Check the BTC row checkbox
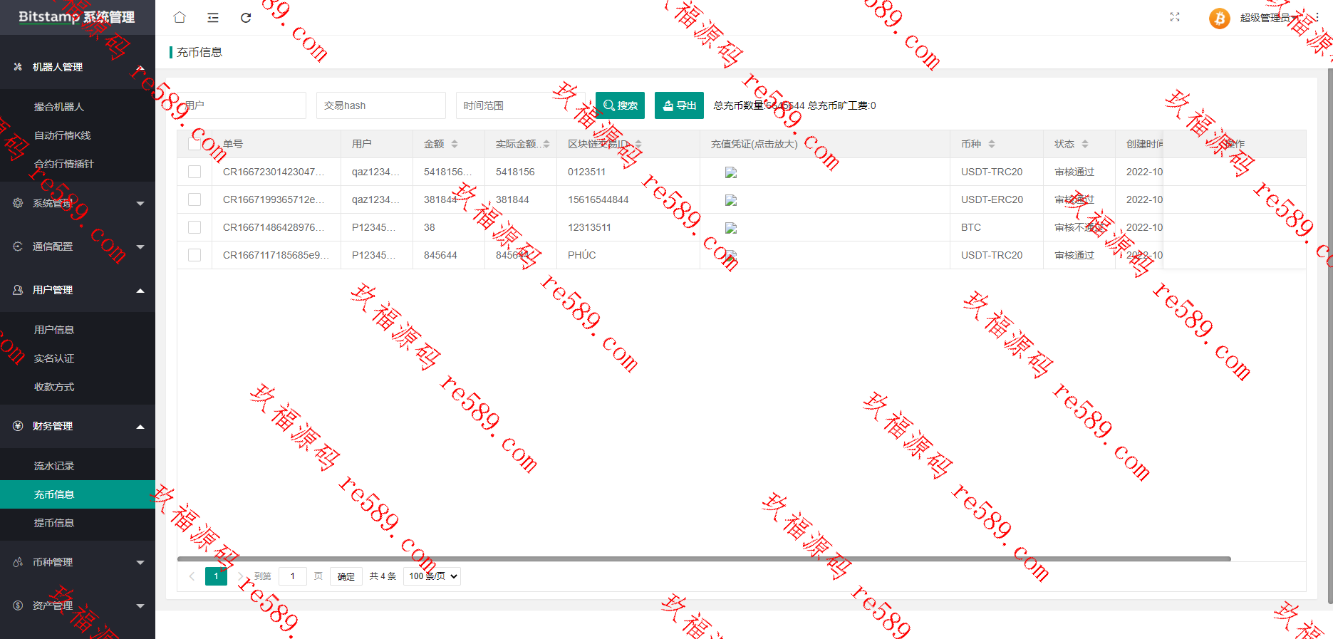Viewport: 1333px width, 639px height. tap(194, 227)
